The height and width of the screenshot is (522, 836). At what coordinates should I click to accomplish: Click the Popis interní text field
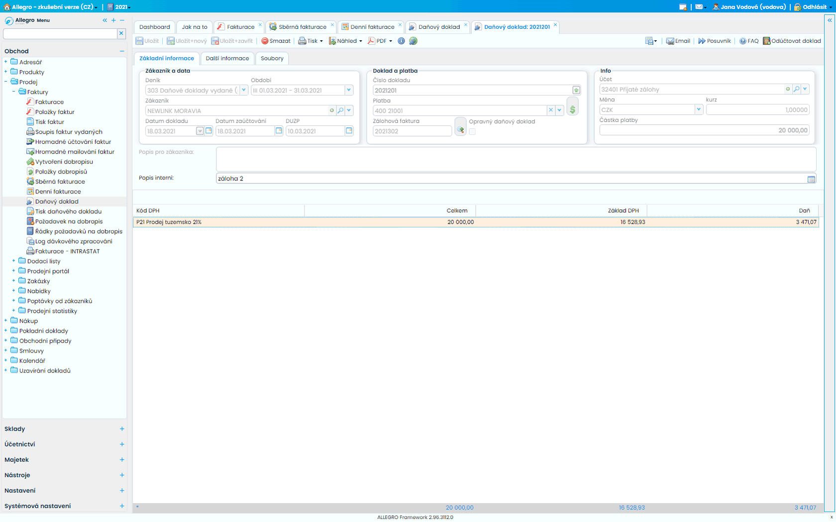510,178
